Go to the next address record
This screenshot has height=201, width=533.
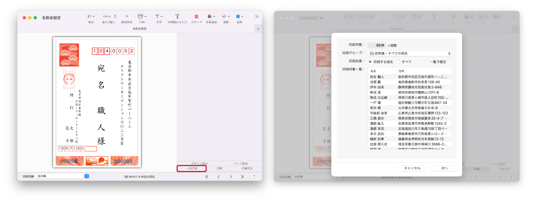(231, 176)
